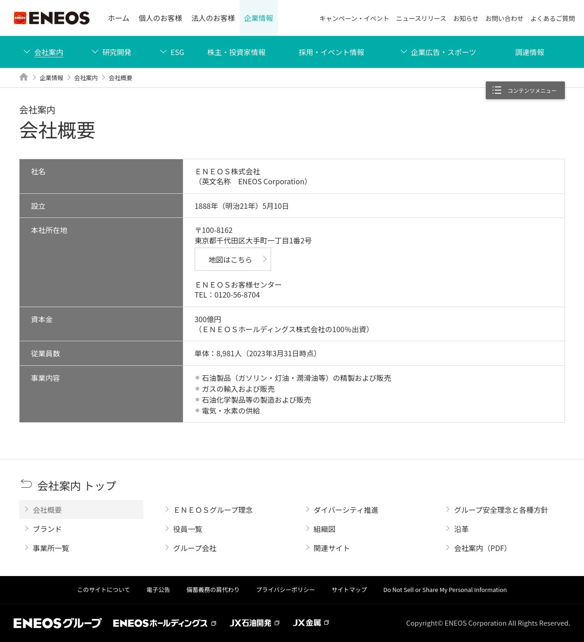Screen dimensions: 584x642
Task: Open ＥＮＥＯＳグループ理念 link
Action: point(213,510)
